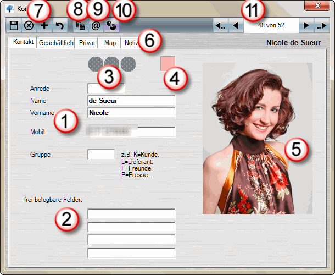Click the purple icon beside the @ icon
335x275 pixels.
110,26
